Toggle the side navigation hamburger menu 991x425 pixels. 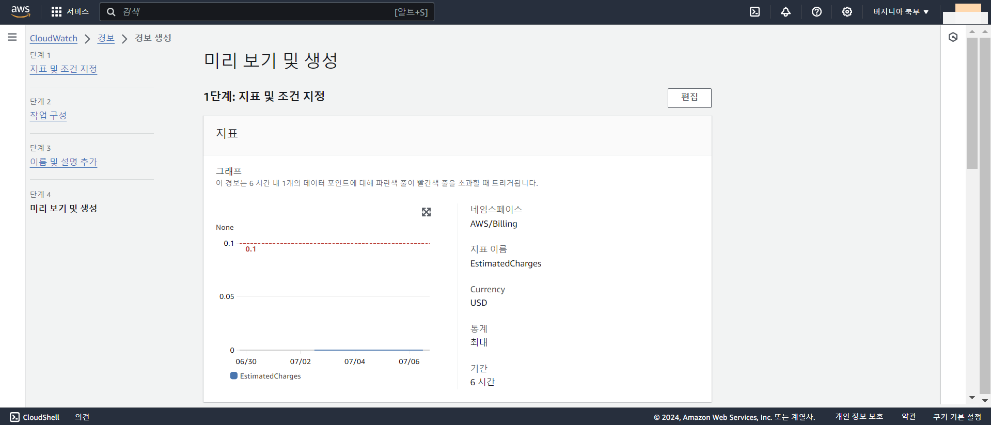[12, 37]
